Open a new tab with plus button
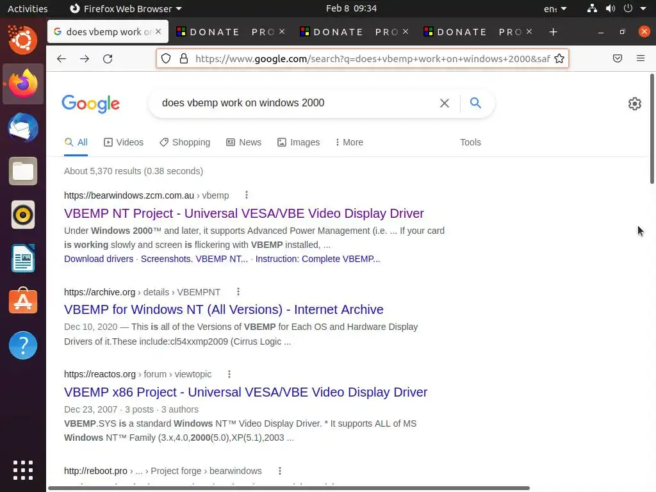 coord(553,32)
